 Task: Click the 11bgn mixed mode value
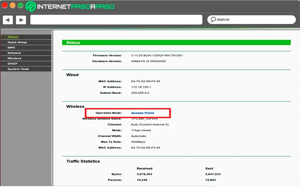[x=141, y=130]
